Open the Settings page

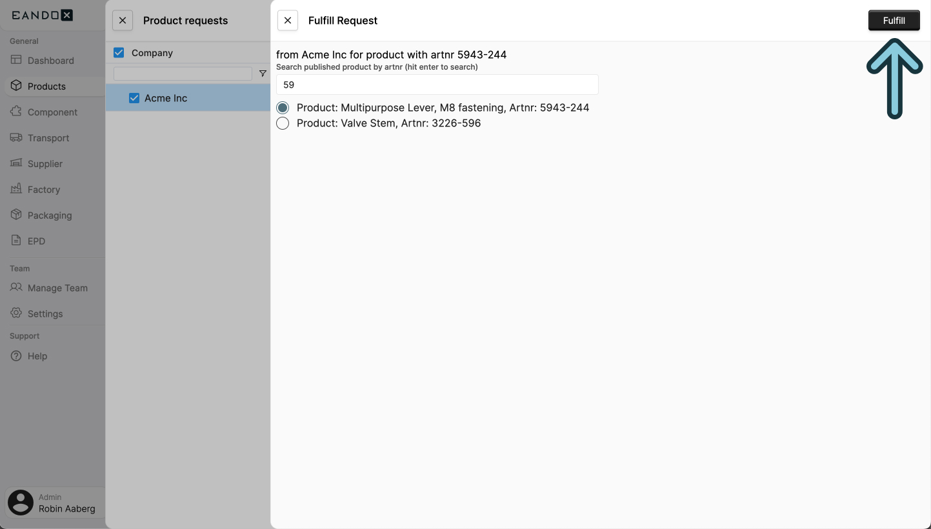[45, 314]
